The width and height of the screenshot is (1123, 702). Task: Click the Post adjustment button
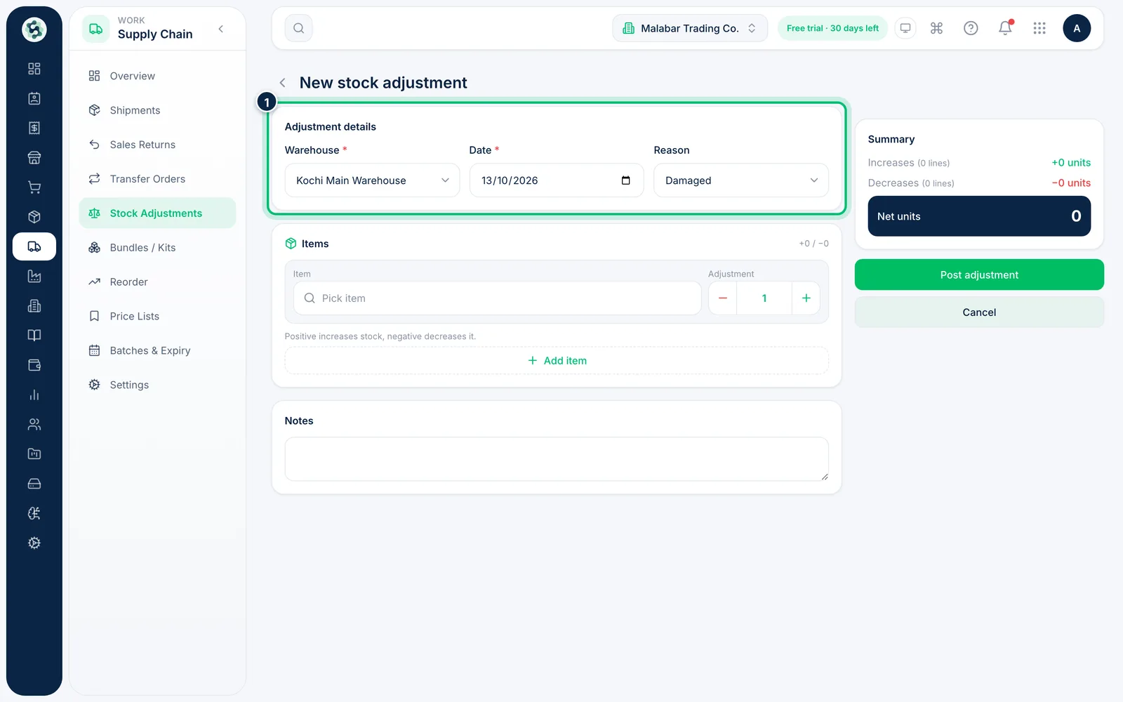[979, 274]
